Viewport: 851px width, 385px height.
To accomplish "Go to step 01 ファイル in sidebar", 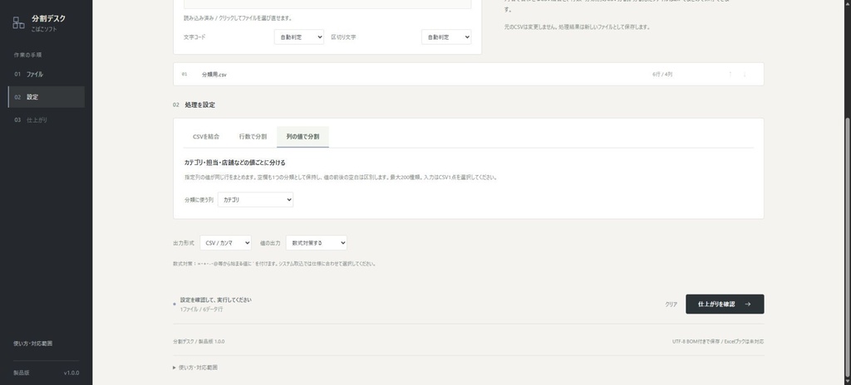I will click(47, 75).
